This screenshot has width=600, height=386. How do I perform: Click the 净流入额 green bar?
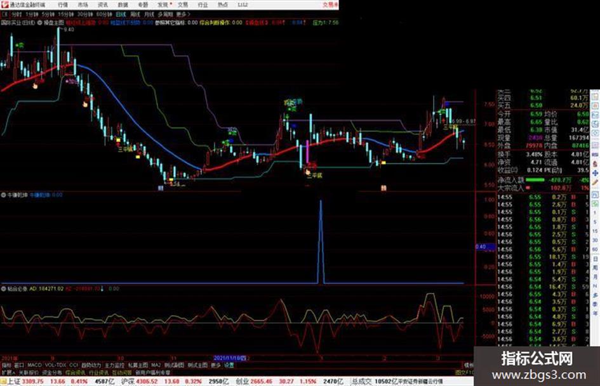(535, 179)
